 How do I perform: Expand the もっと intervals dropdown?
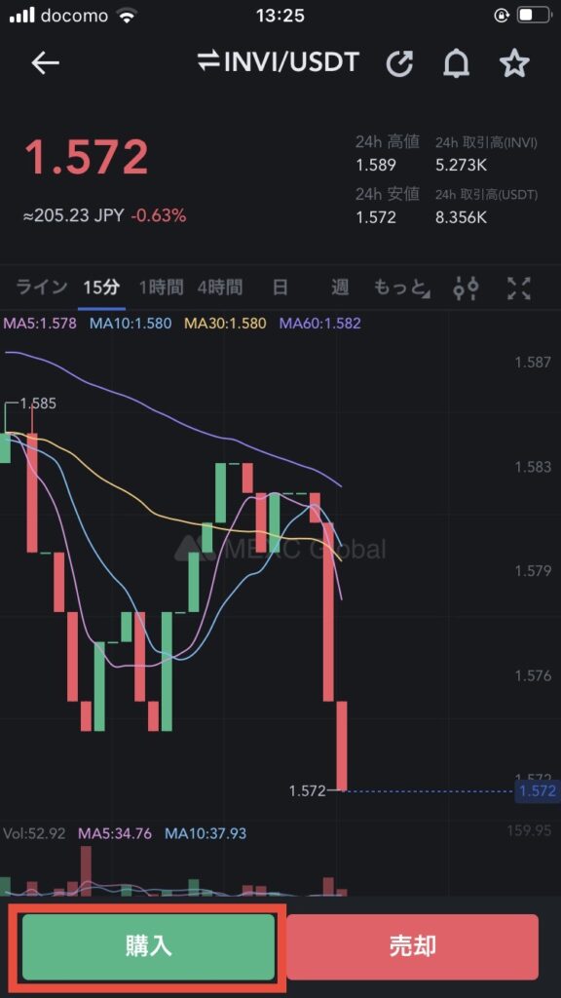point(401,288)
